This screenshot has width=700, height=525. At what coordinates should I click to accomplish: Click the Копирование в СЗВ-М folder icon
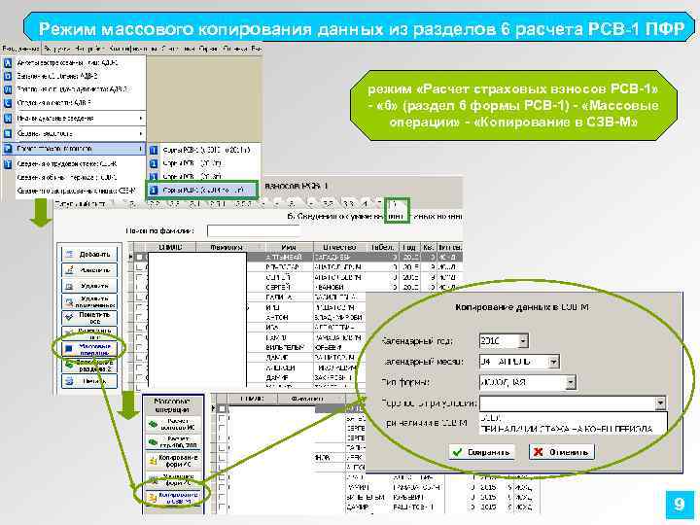tap(153, 498)
